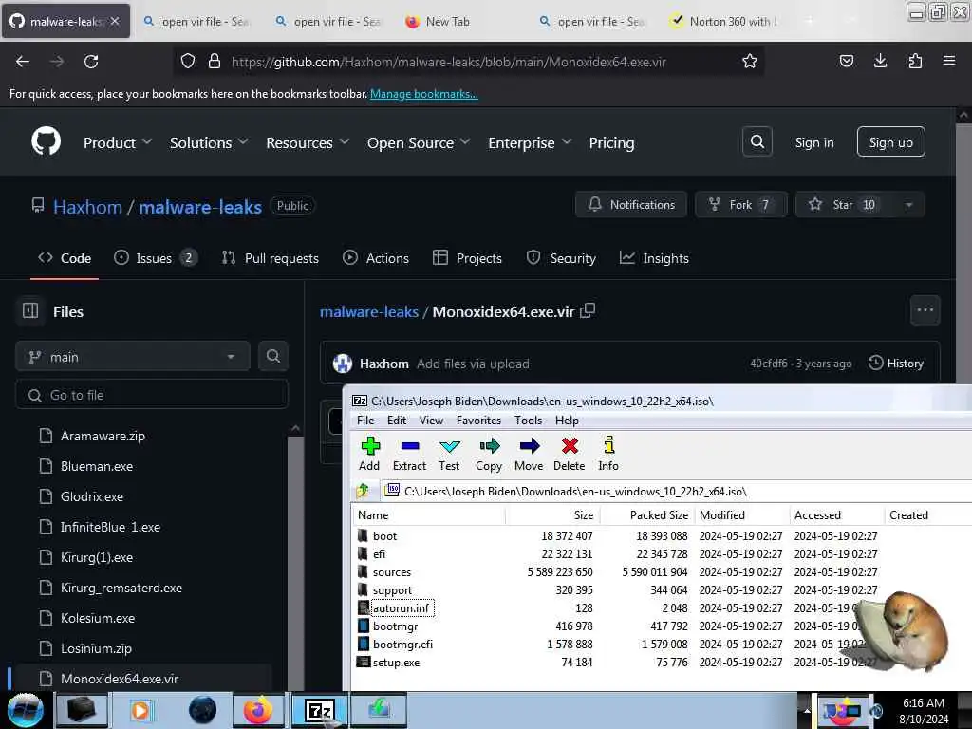Click the Fork 7 button
Image resolution: width=972 pixels, height=729 pixels.
tap(740, 205)
